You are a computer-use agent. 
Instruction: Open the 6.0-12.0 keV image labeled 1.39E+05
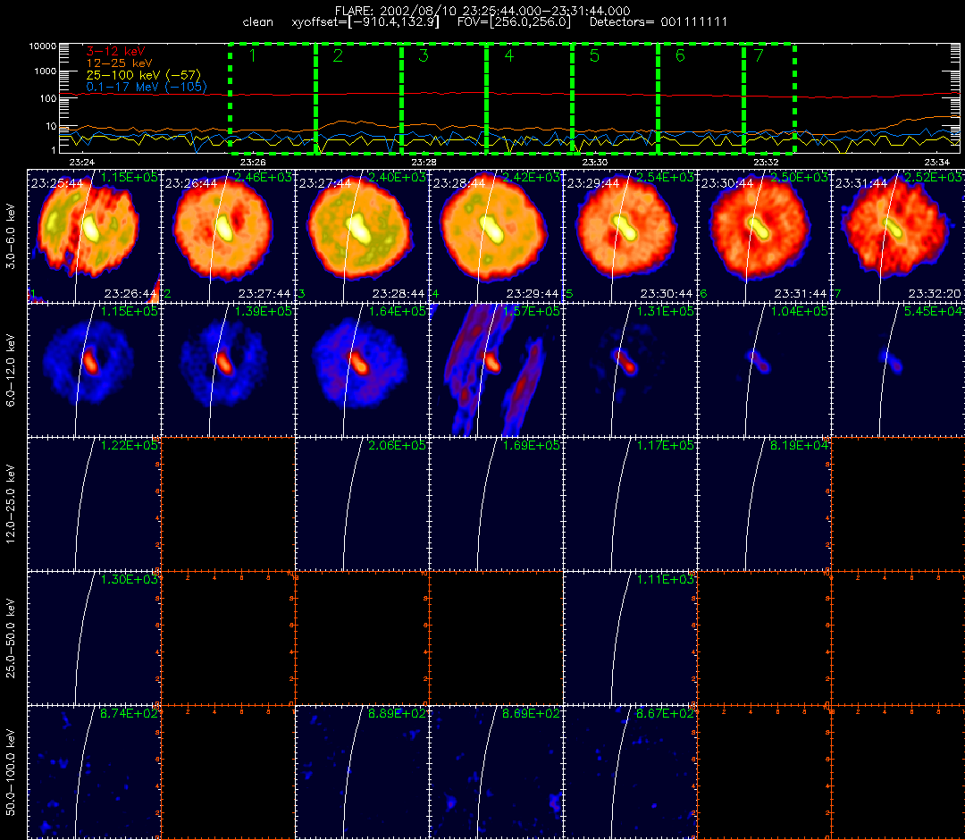(229, 371)
